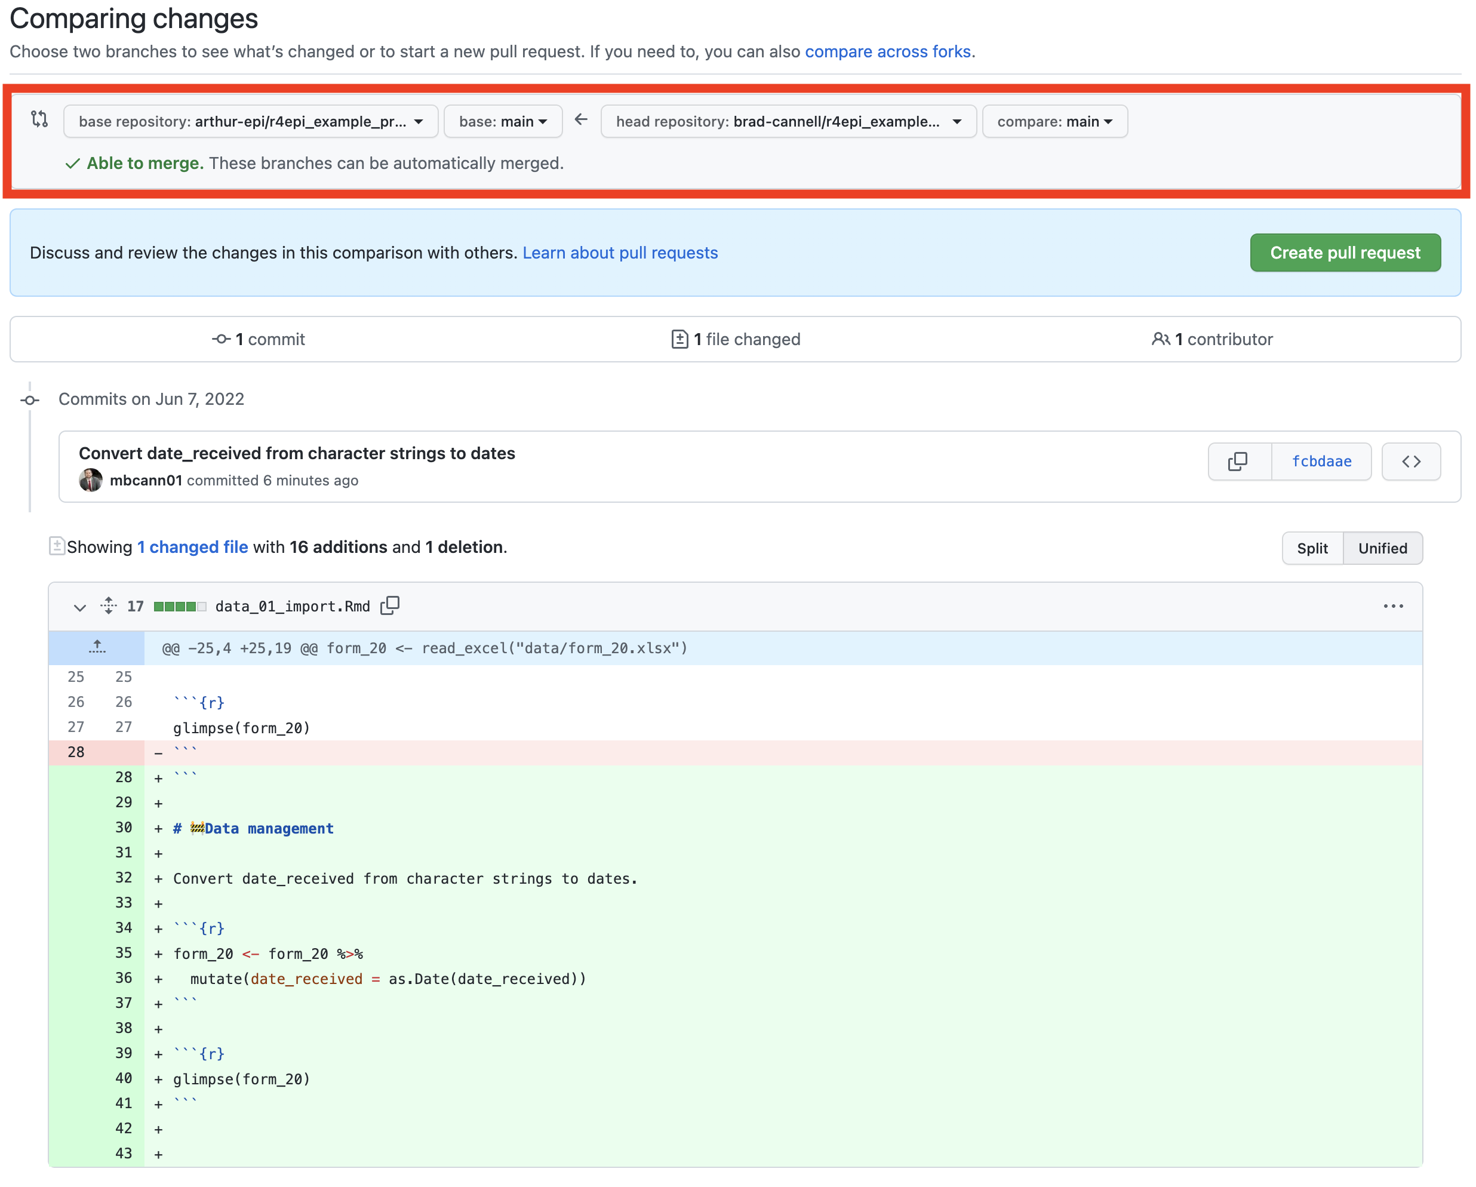Switch diff view to Split
1476x1187 pixels.
click(x=1312, y=548)
